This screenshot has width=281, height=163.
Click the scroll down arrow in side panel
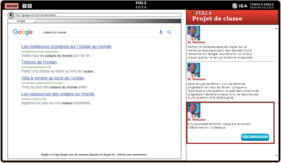276,155
